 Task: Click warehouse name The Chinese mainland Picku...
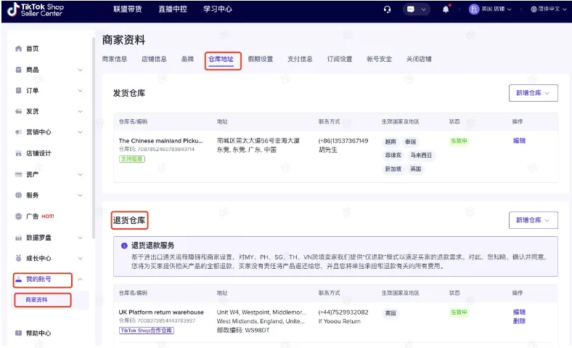[161, 141]
